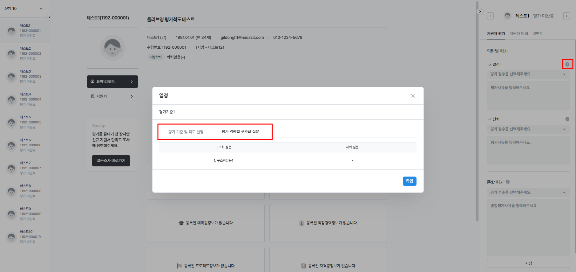Collapse the right evaluation panel arrow
The image size is (576, 272).
(480, 11)
